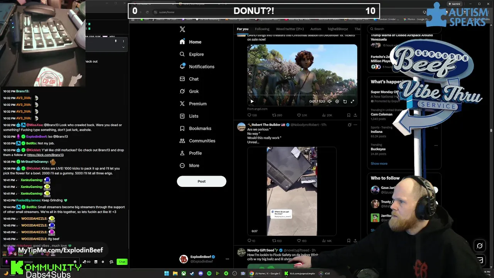Open more options for Indiana trend
The width and height of the screenshot is (494, 278).
point(436,128)
